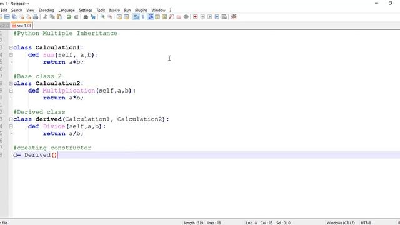Click the Copy toolbar icon

click(x=52, y=17)
